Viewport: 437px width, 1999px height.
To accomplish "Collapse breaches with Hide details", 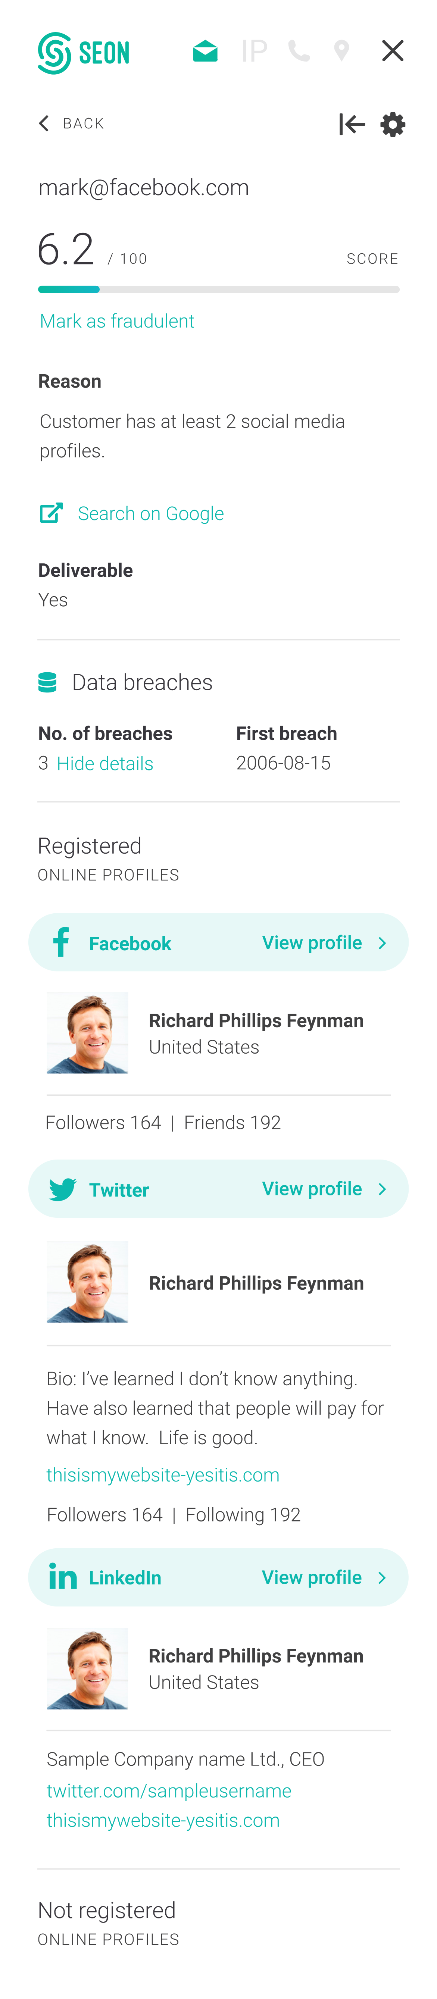I will tap(105, 764).
